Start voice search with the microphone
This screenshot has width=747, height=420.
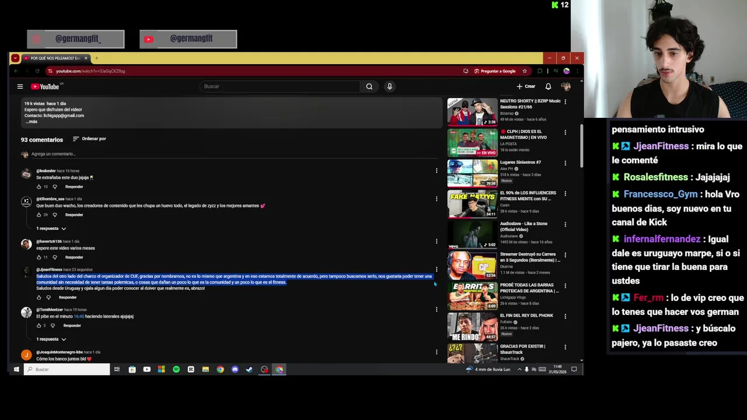coord(389,86)
